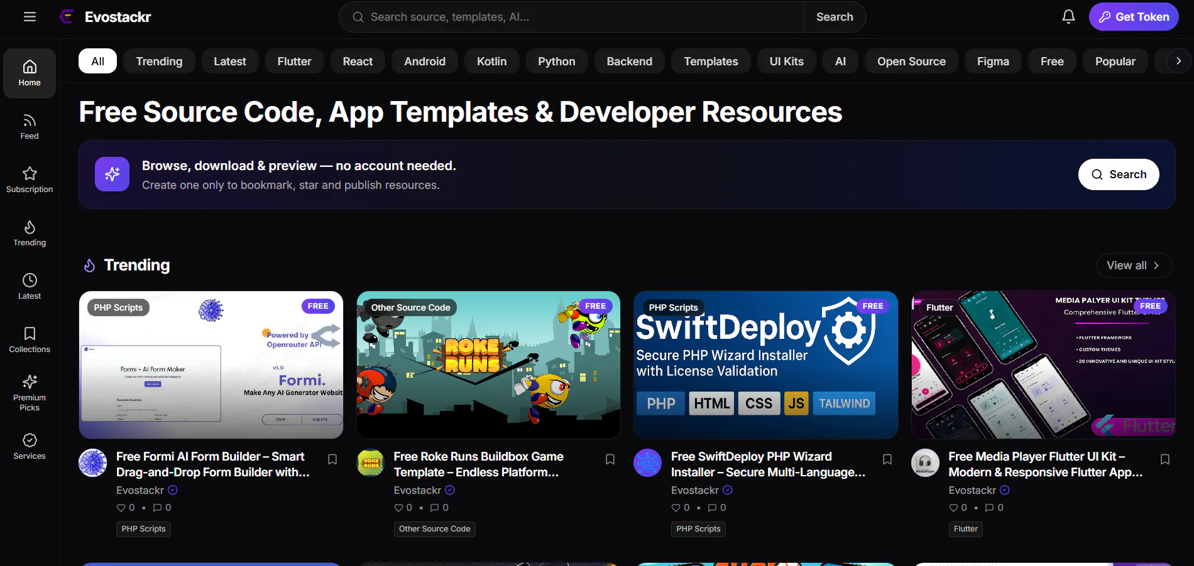This screenshot has width=1194, height=566.
Task: Bookmark Free Media Player Flutter UI Kit card
Action: tap(1164, 459)
